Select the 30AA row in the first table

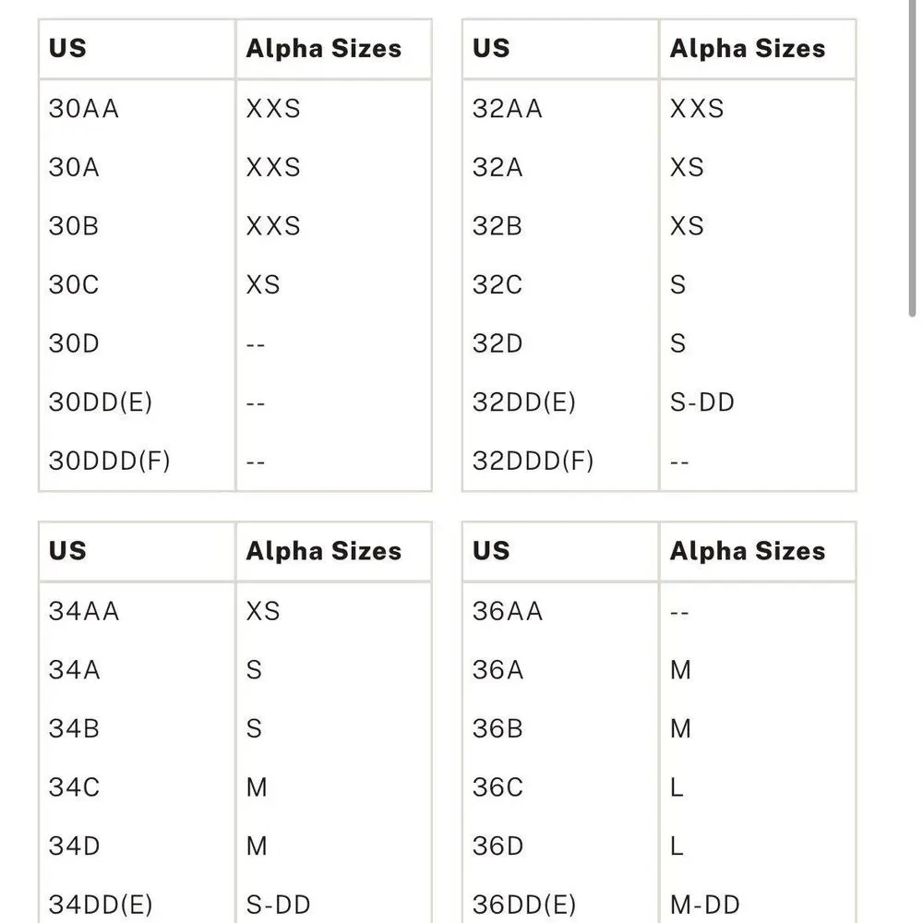click(235, 109)
